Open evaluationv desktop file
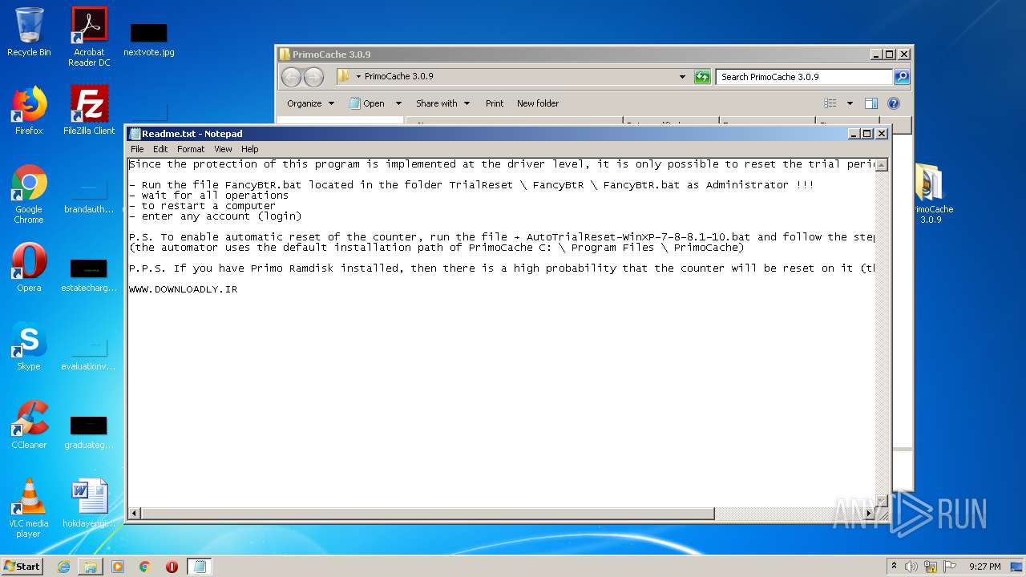 pyautogui.click(x=89, y=354)
